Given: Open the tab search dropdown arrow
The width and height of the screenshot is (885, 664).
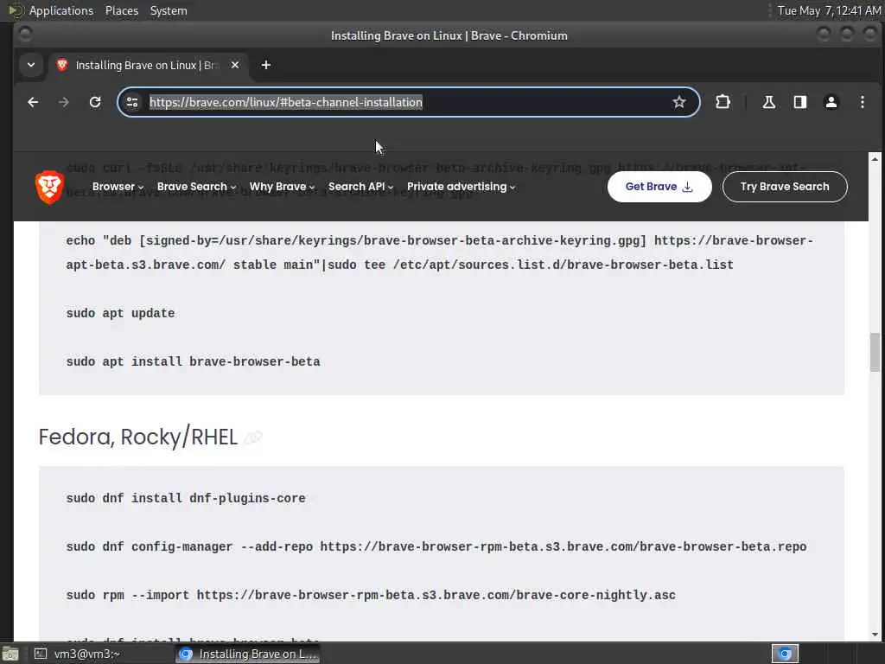Looking at the screenshot, I should click(x=31, y=65).
